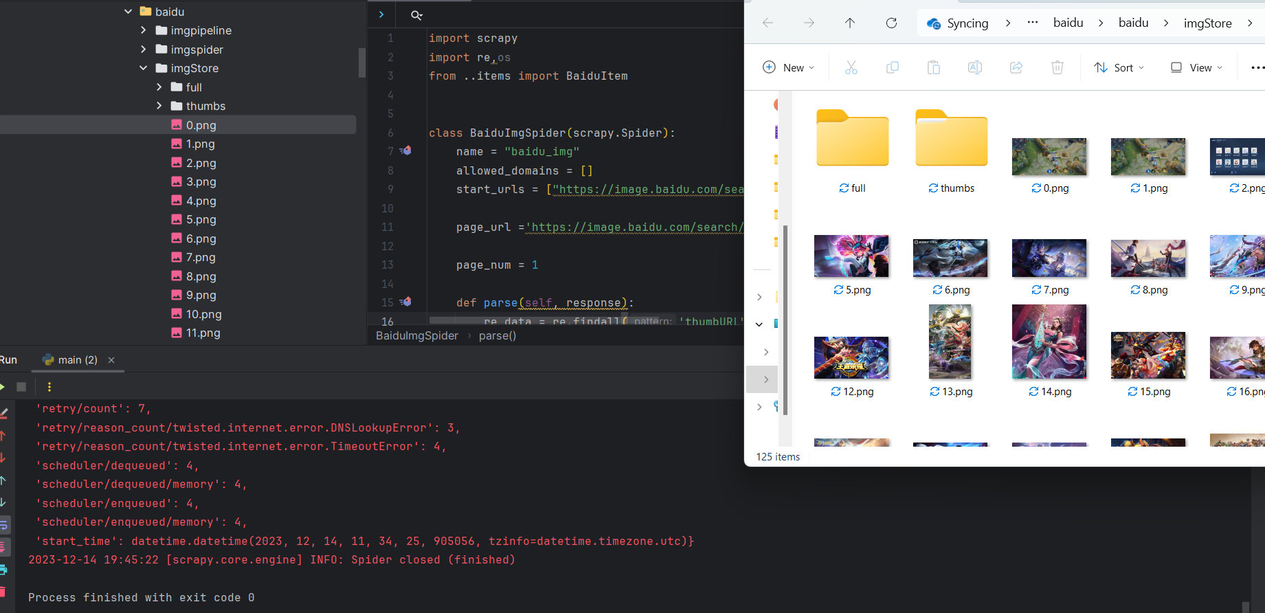The image size is (1265, 613).
Task: Click the Cut icon in Explorer toolbar
Action: 851,67
